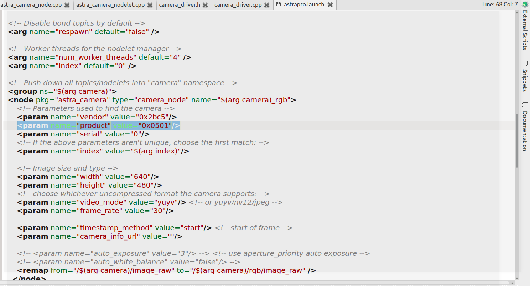
Task: Click the vertical scrollbar thumb
Action: [517, 141]
